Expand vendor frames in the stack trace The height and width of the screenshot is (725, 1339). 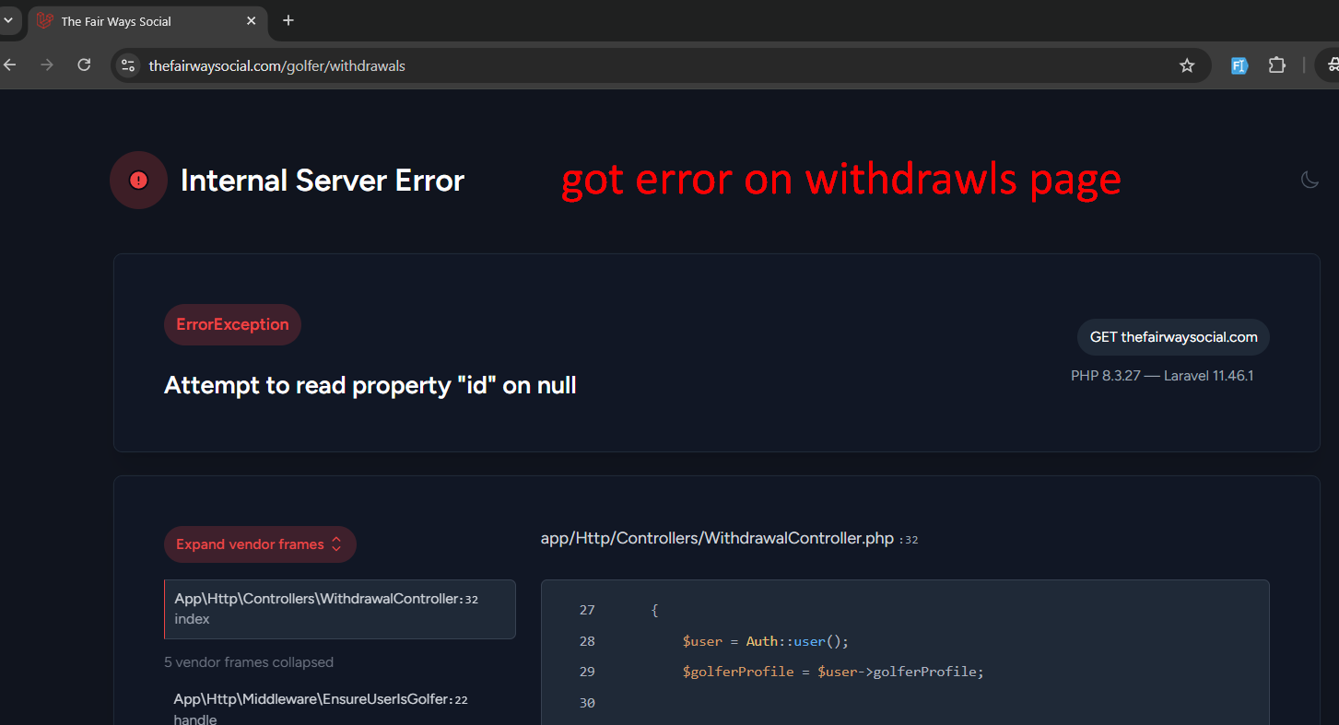[x=259, y=544]
